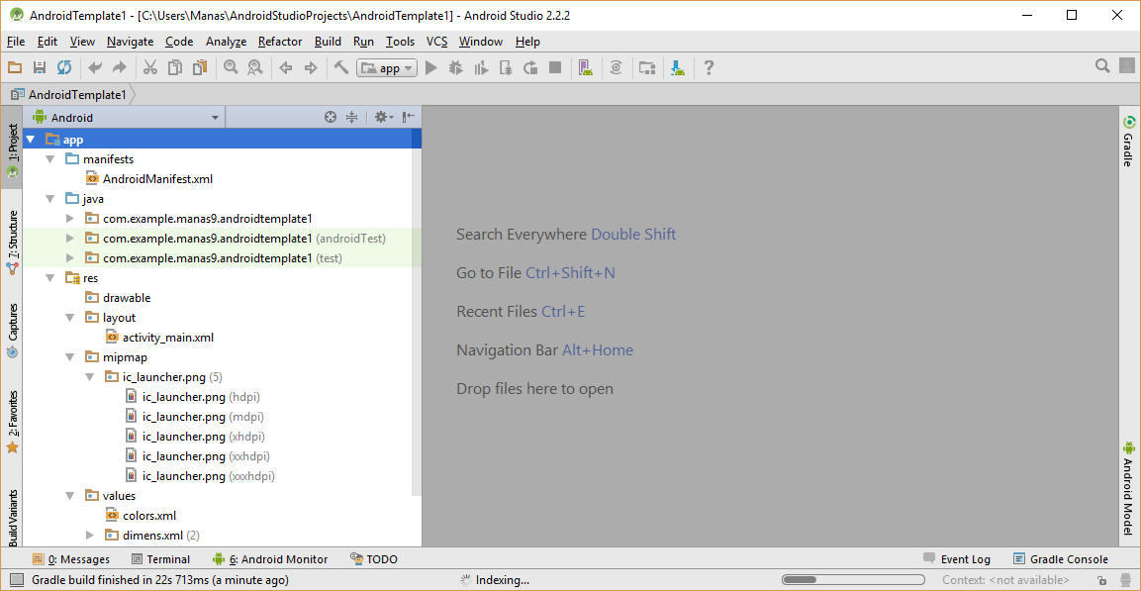Viewport: 1141px width, 591px height.
Task: Open the Tools menu
Action: point(400,42)
